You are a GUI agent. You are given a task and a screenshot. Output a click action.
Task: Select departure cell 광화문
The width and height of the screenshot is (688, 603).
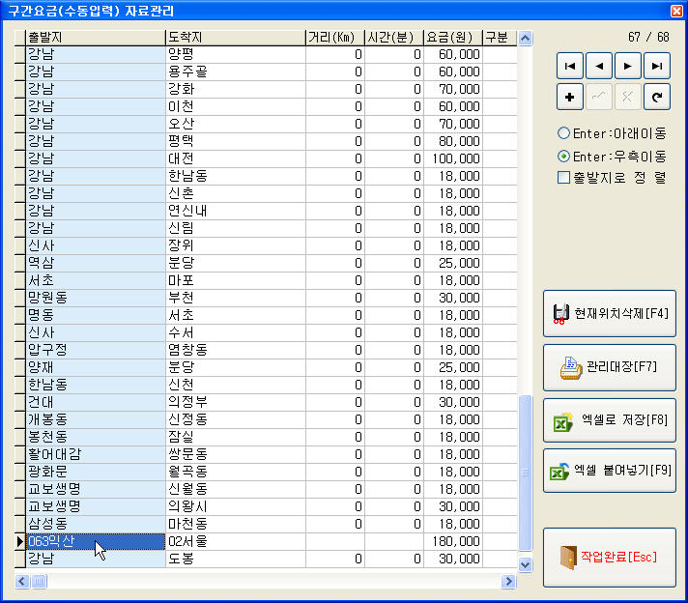(x=96, y=473)
